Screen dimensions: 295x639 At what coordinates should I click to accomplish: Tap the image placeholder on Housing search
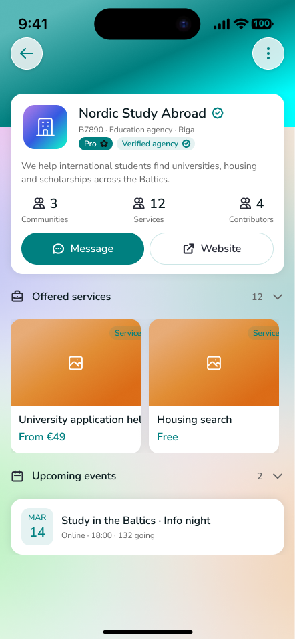pyautogui.click(x=214, y=363)
